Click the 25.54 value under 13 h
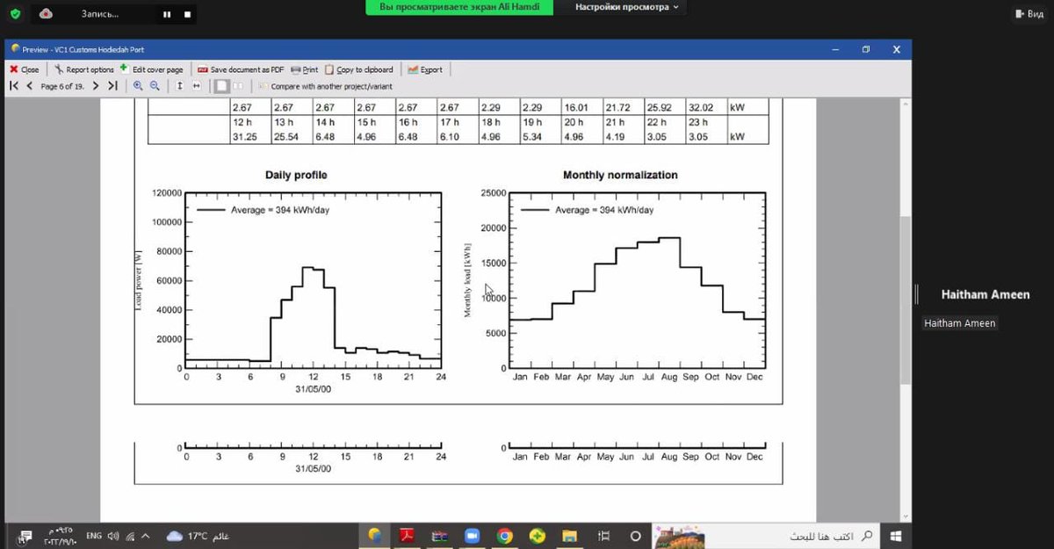 click(286, 137)
